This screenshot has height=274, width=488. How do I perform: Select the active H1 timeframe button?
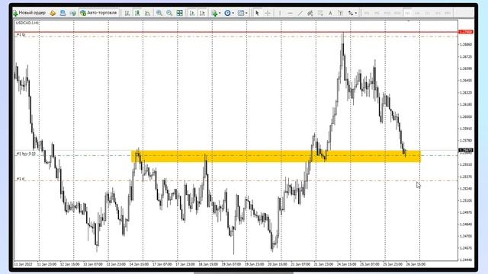[x=408, y=13]
